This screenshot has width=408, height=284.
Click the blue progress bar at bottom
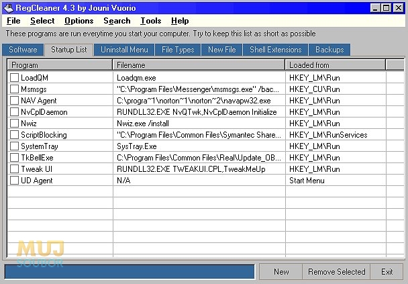(130, 272)
